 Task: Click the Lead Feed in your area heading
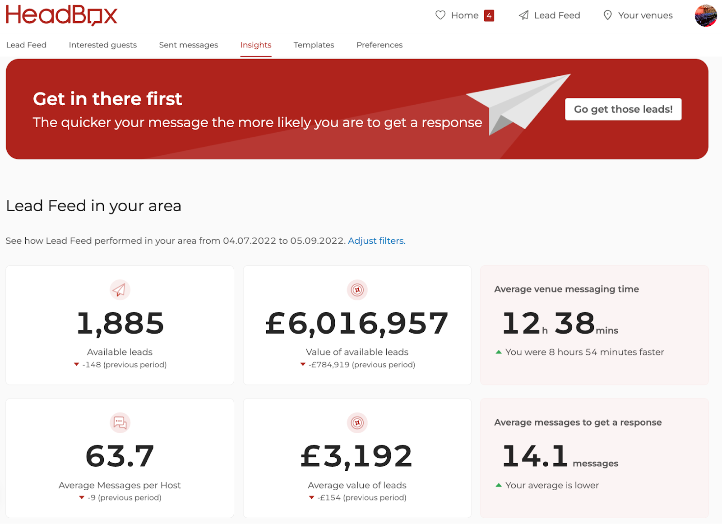(x=93, y=206)
